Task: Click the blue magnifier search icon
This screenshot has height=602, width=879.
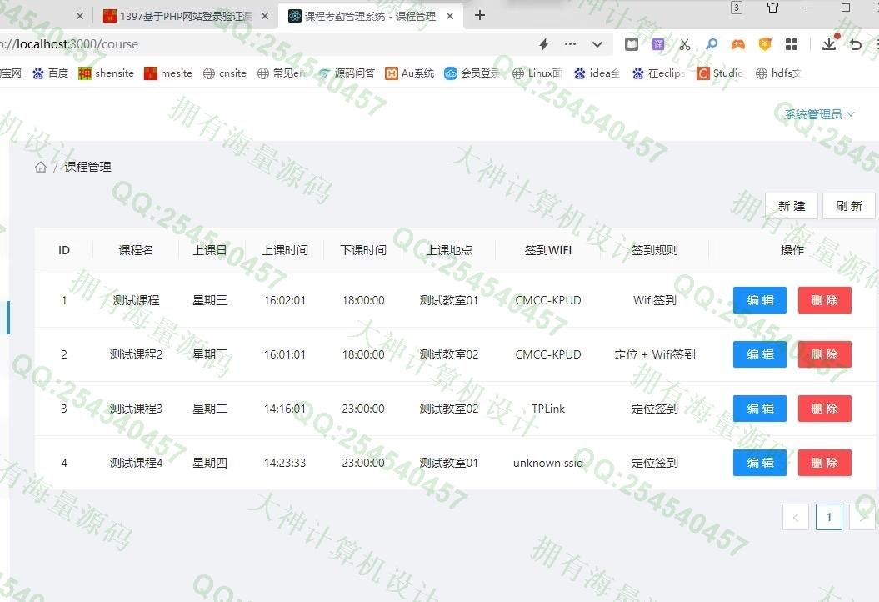Action: (712, 43)
